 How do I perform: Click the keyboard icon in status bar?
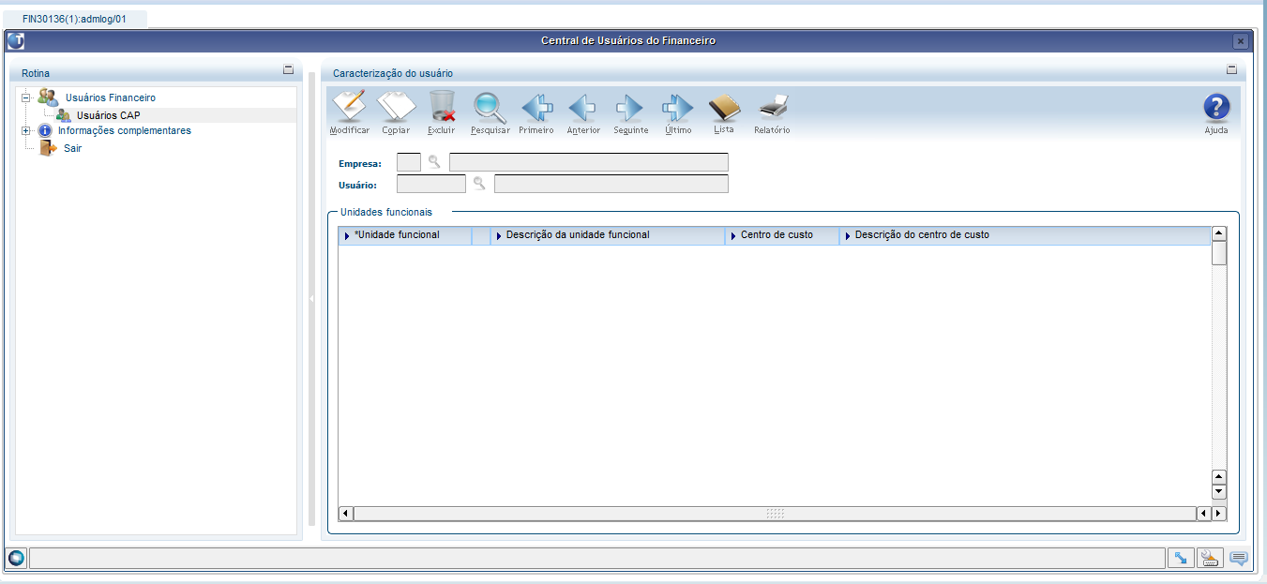click(1210, 559)
